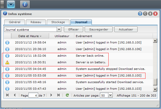Open the Réseau tab
This screenshot has width=161, height=109.
36,22
